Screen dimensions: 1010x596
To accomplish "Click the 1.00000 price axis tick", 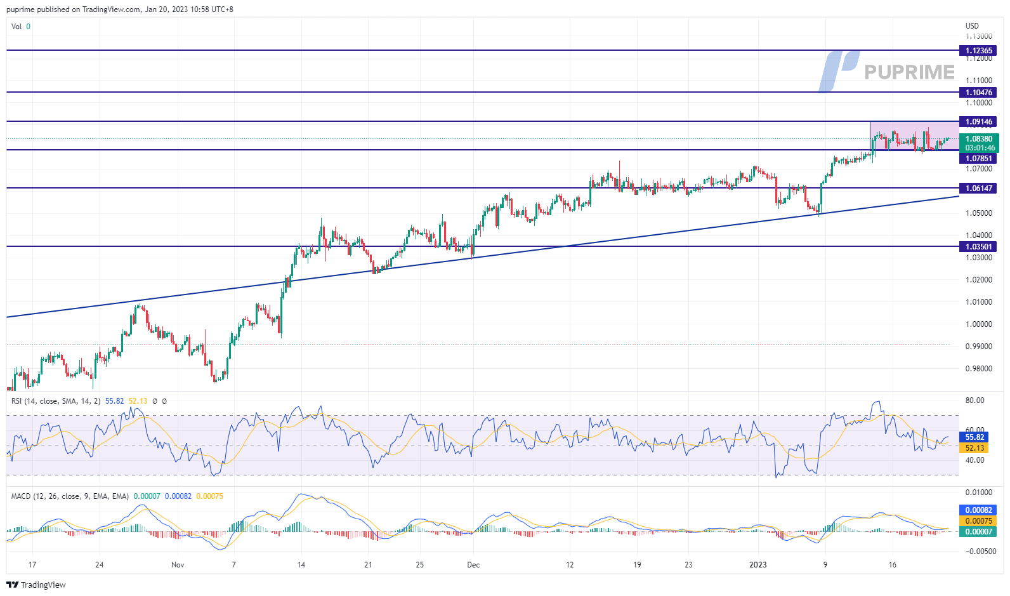I will coord(979,324).
